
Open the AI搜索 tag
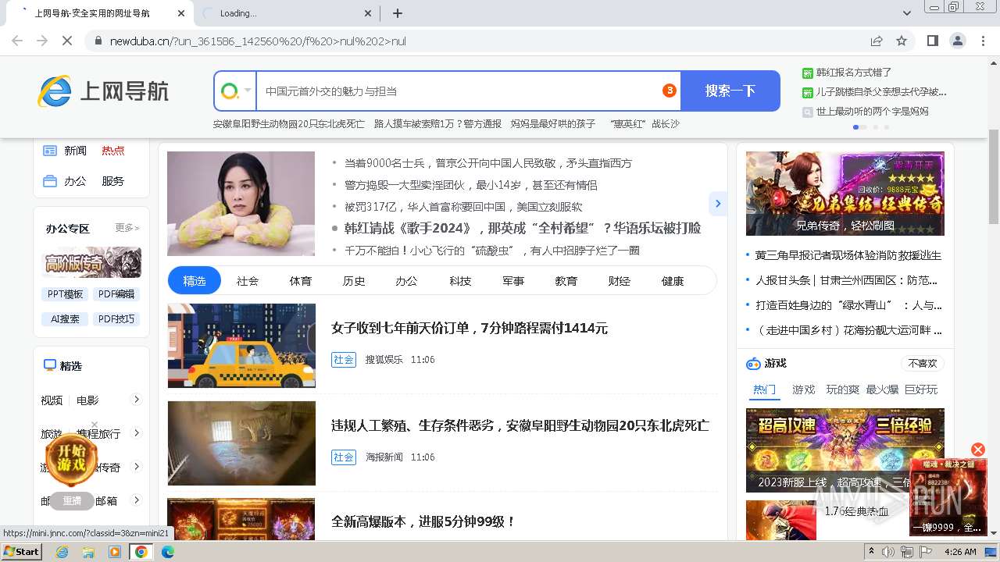tap(66, 319)
